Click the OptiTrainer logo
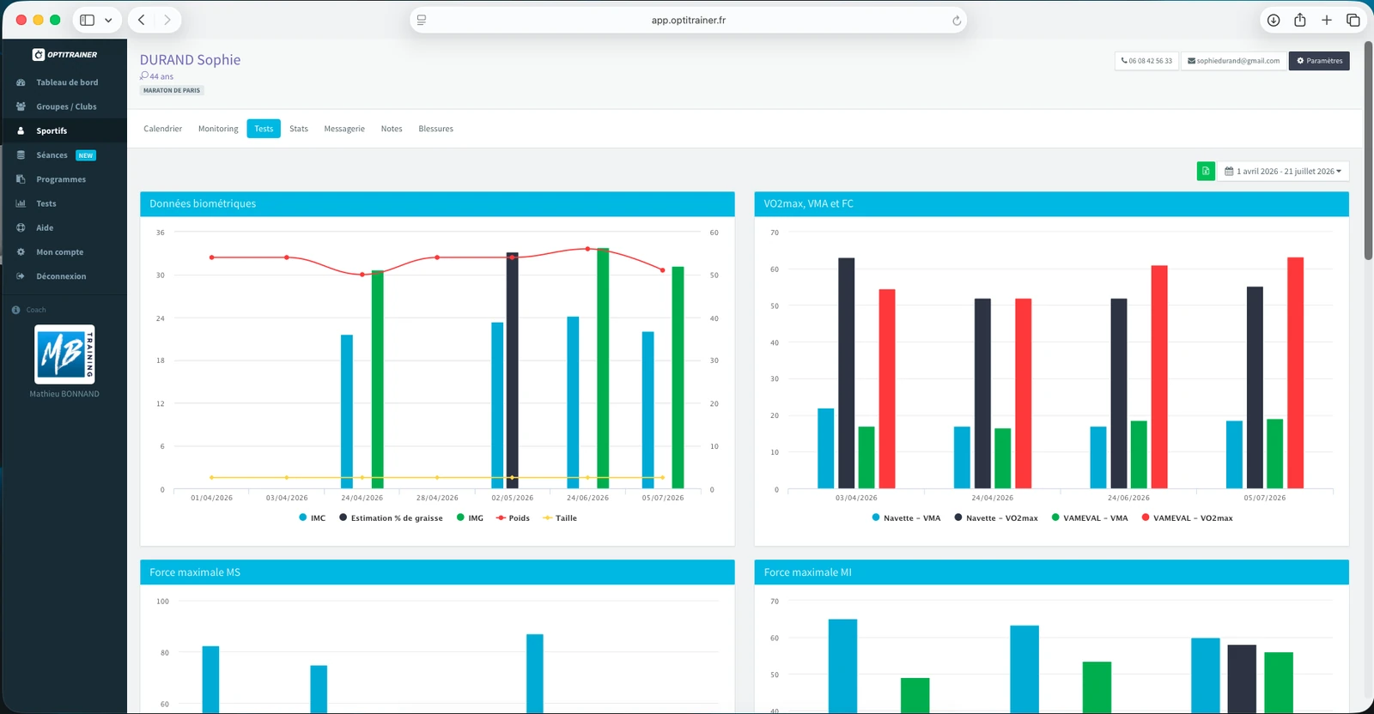 64,54
